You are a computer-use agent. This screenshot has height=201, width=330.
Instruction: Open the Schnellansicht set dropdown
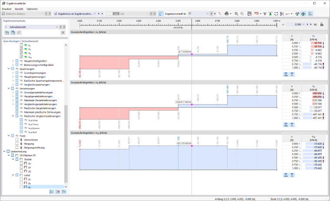56,27
